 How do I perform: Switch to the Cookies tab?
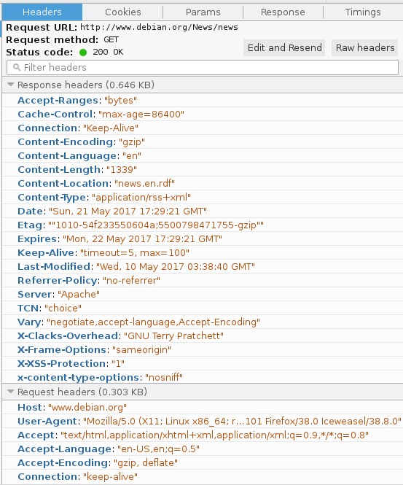pyautogui.click(x=122, y=12)
